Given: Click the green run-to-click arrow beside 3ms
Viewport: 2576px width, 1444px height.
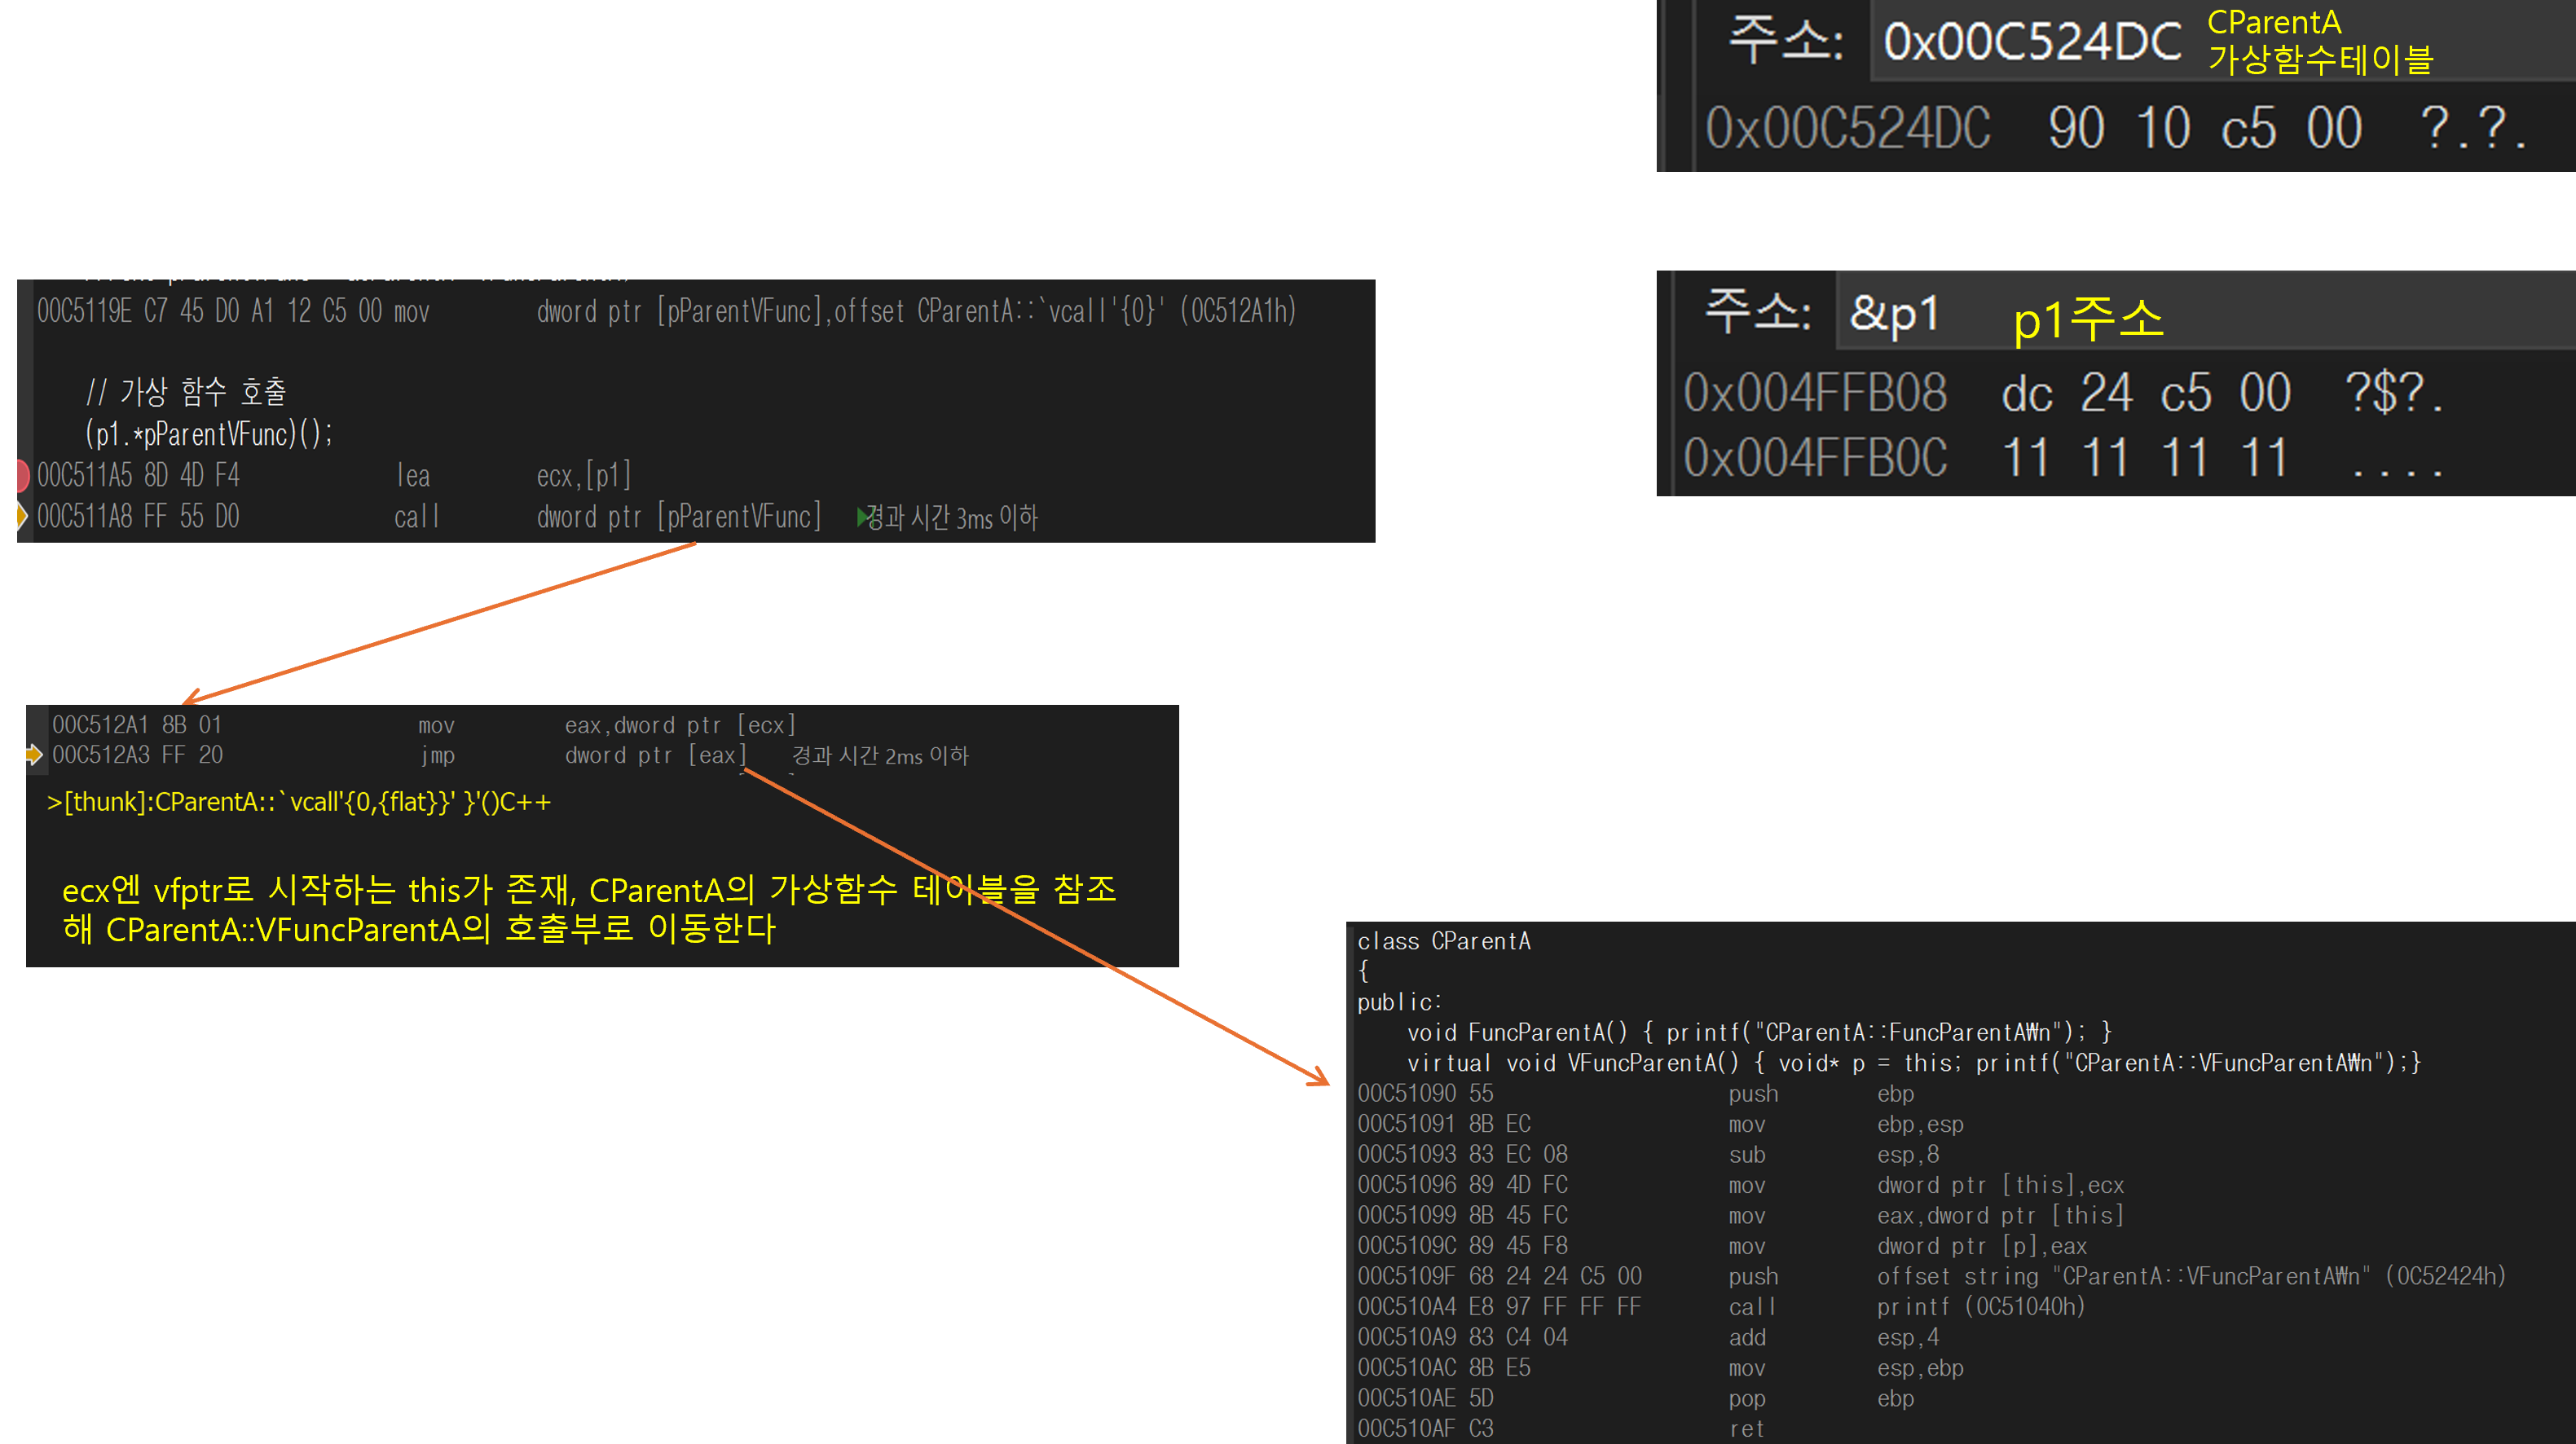Looking at the screenshot, I should 863,517.
